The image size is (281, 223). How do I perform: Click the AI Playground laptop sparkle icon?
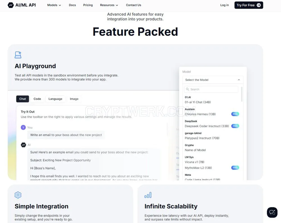18,55
